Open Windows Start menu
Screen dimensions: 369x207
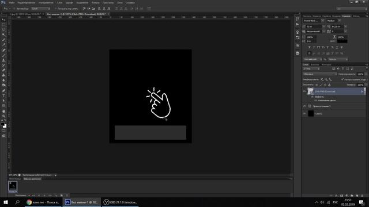[x=6, y=202]
